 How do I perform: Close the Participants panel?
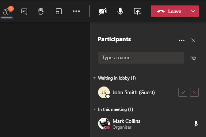(193, 40)
